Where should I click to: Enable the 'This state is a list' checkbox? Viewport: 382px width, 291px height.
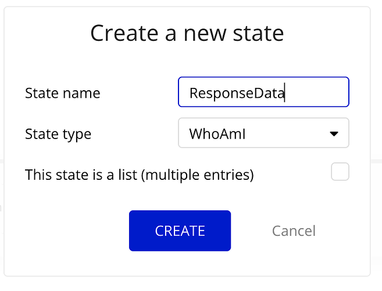click(340, 172)
